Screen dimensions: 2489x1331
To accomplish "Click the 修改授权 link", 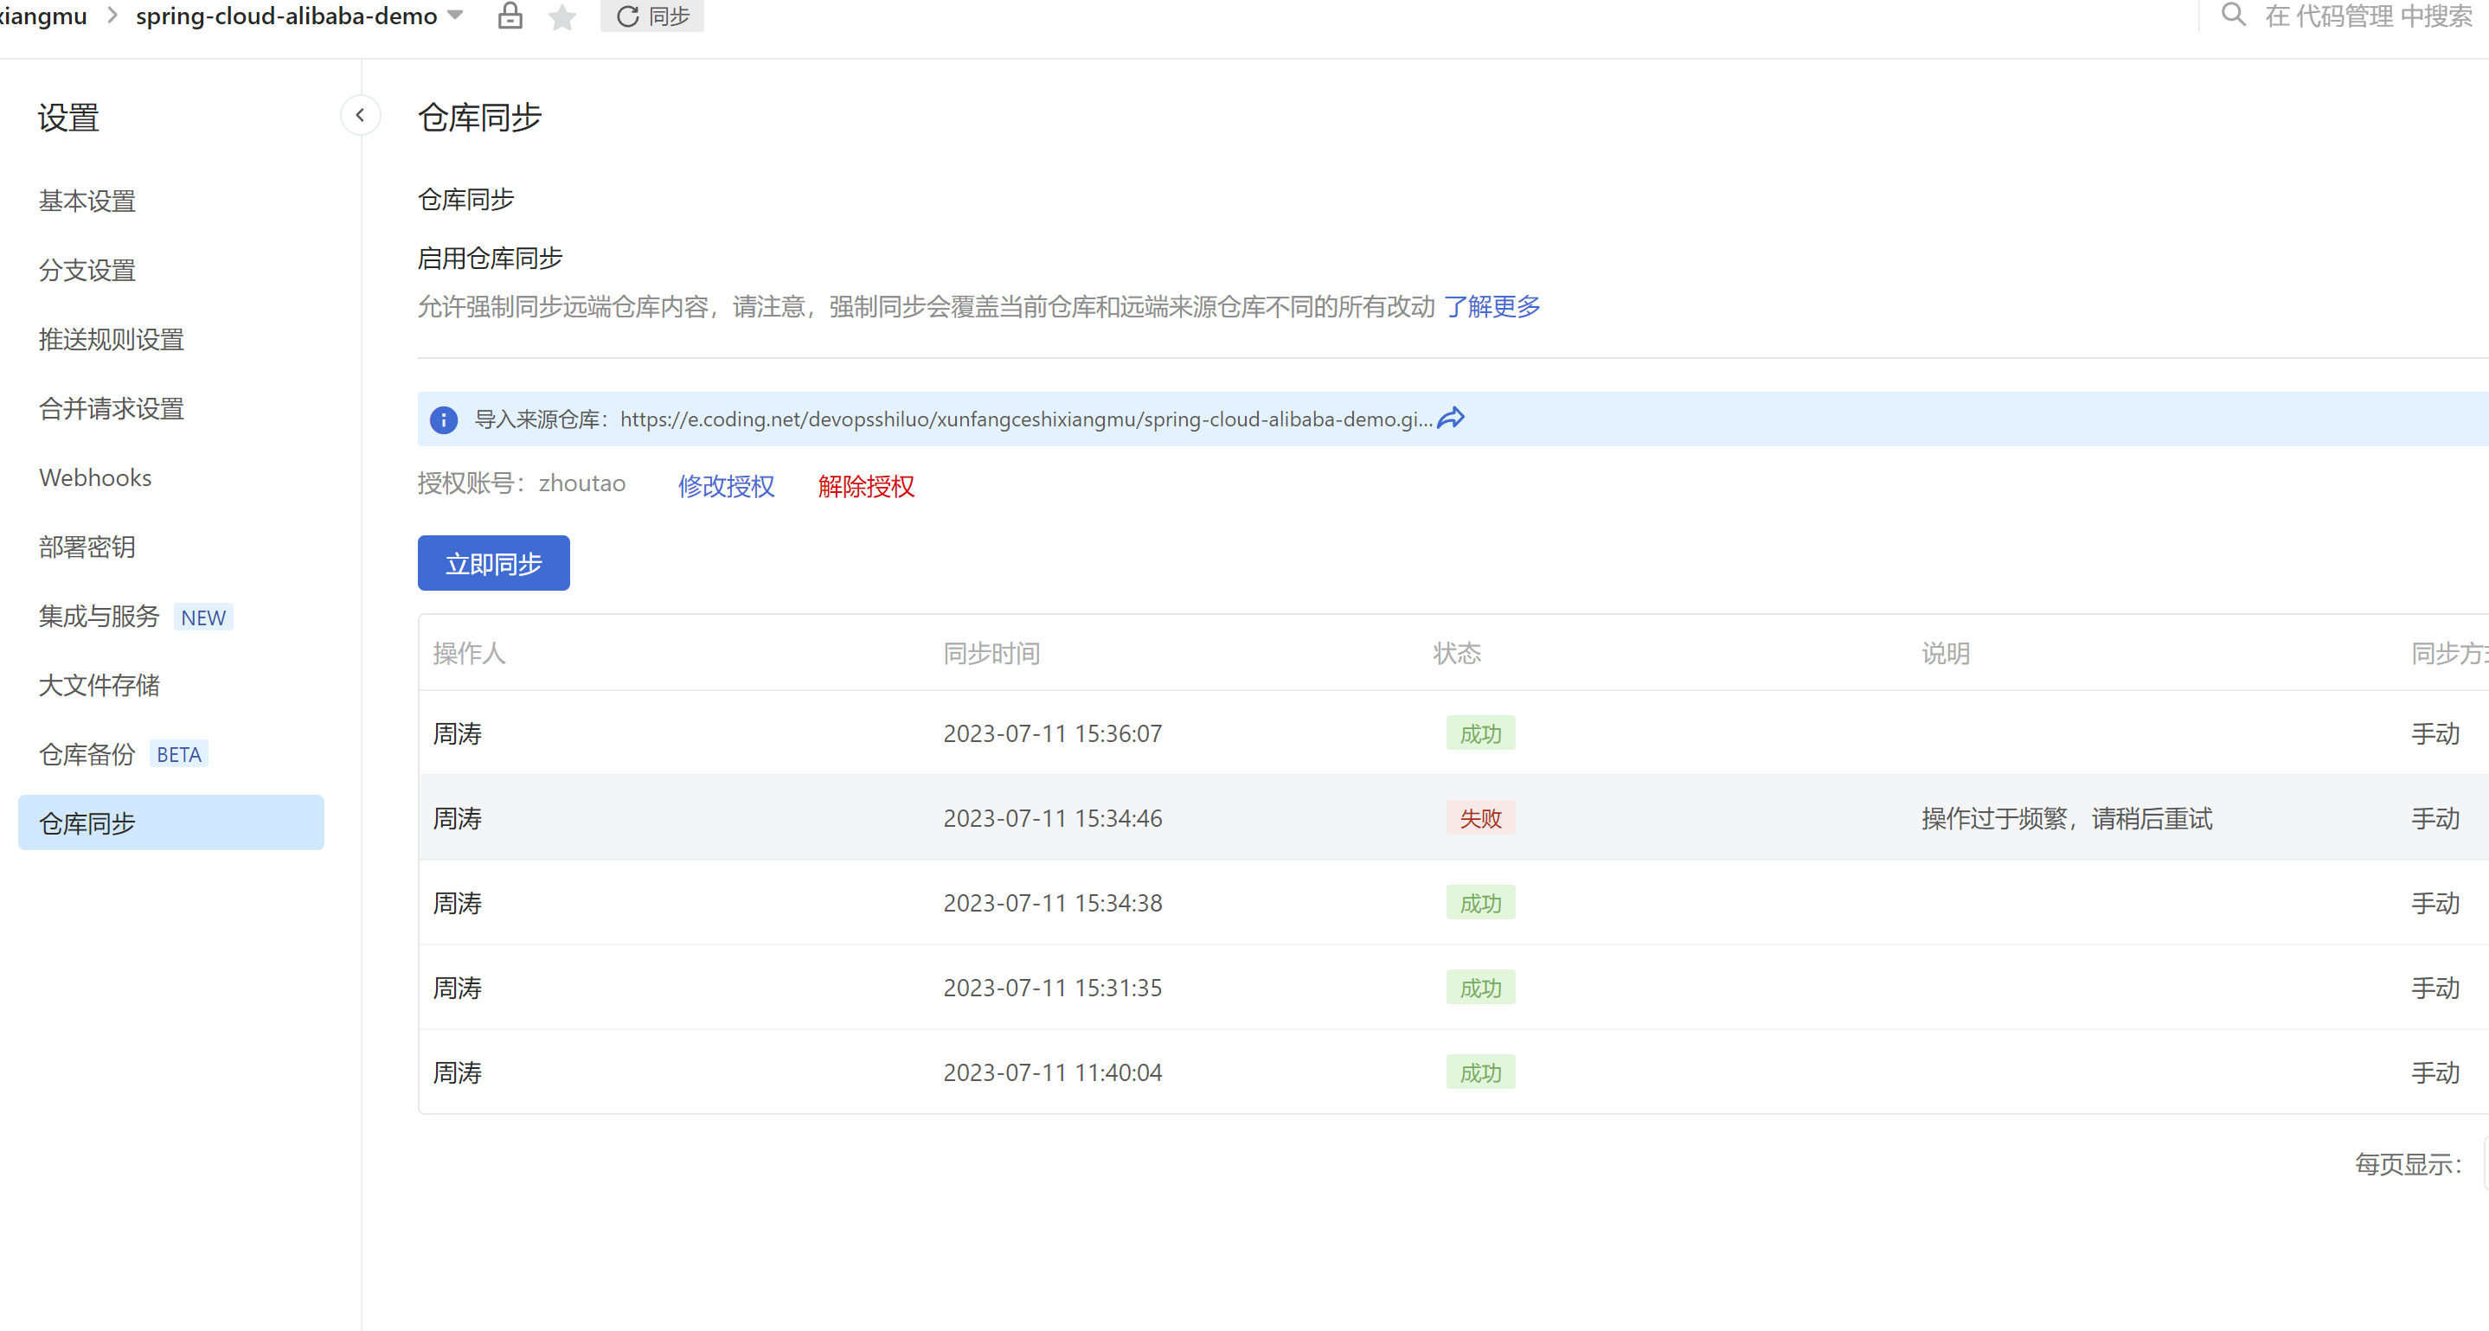I will coord(726,486).
